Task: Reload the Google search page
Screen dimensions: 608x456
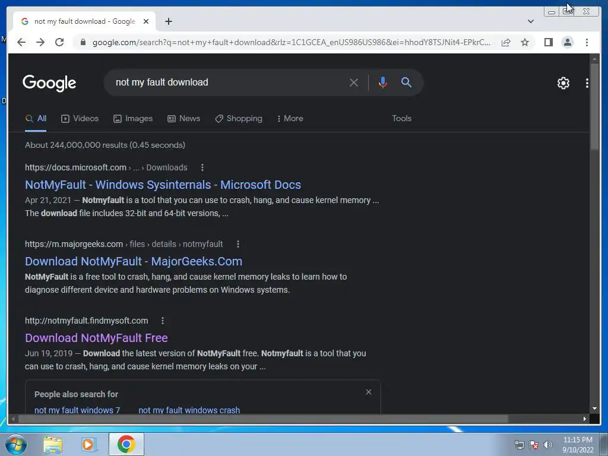Action: pyautogui.click(x=59, y=42)
